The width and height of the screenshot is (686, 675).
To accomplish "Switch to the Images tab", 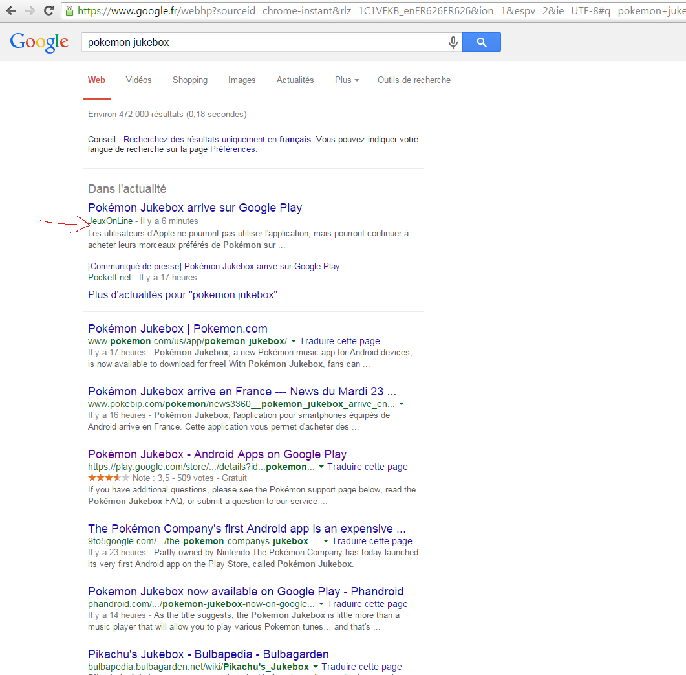I will (x=242, y=80).
